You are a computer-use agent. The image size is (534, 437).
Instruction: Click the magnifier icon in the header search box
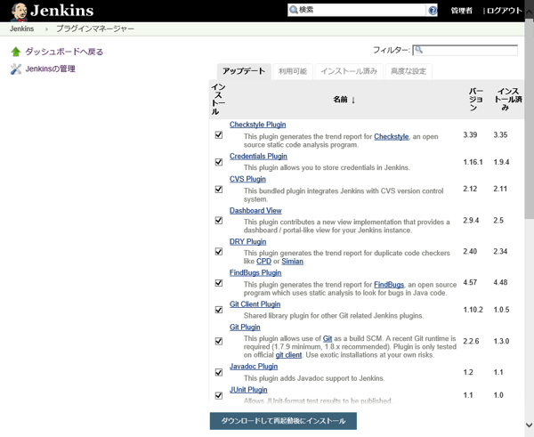[293, 10]
